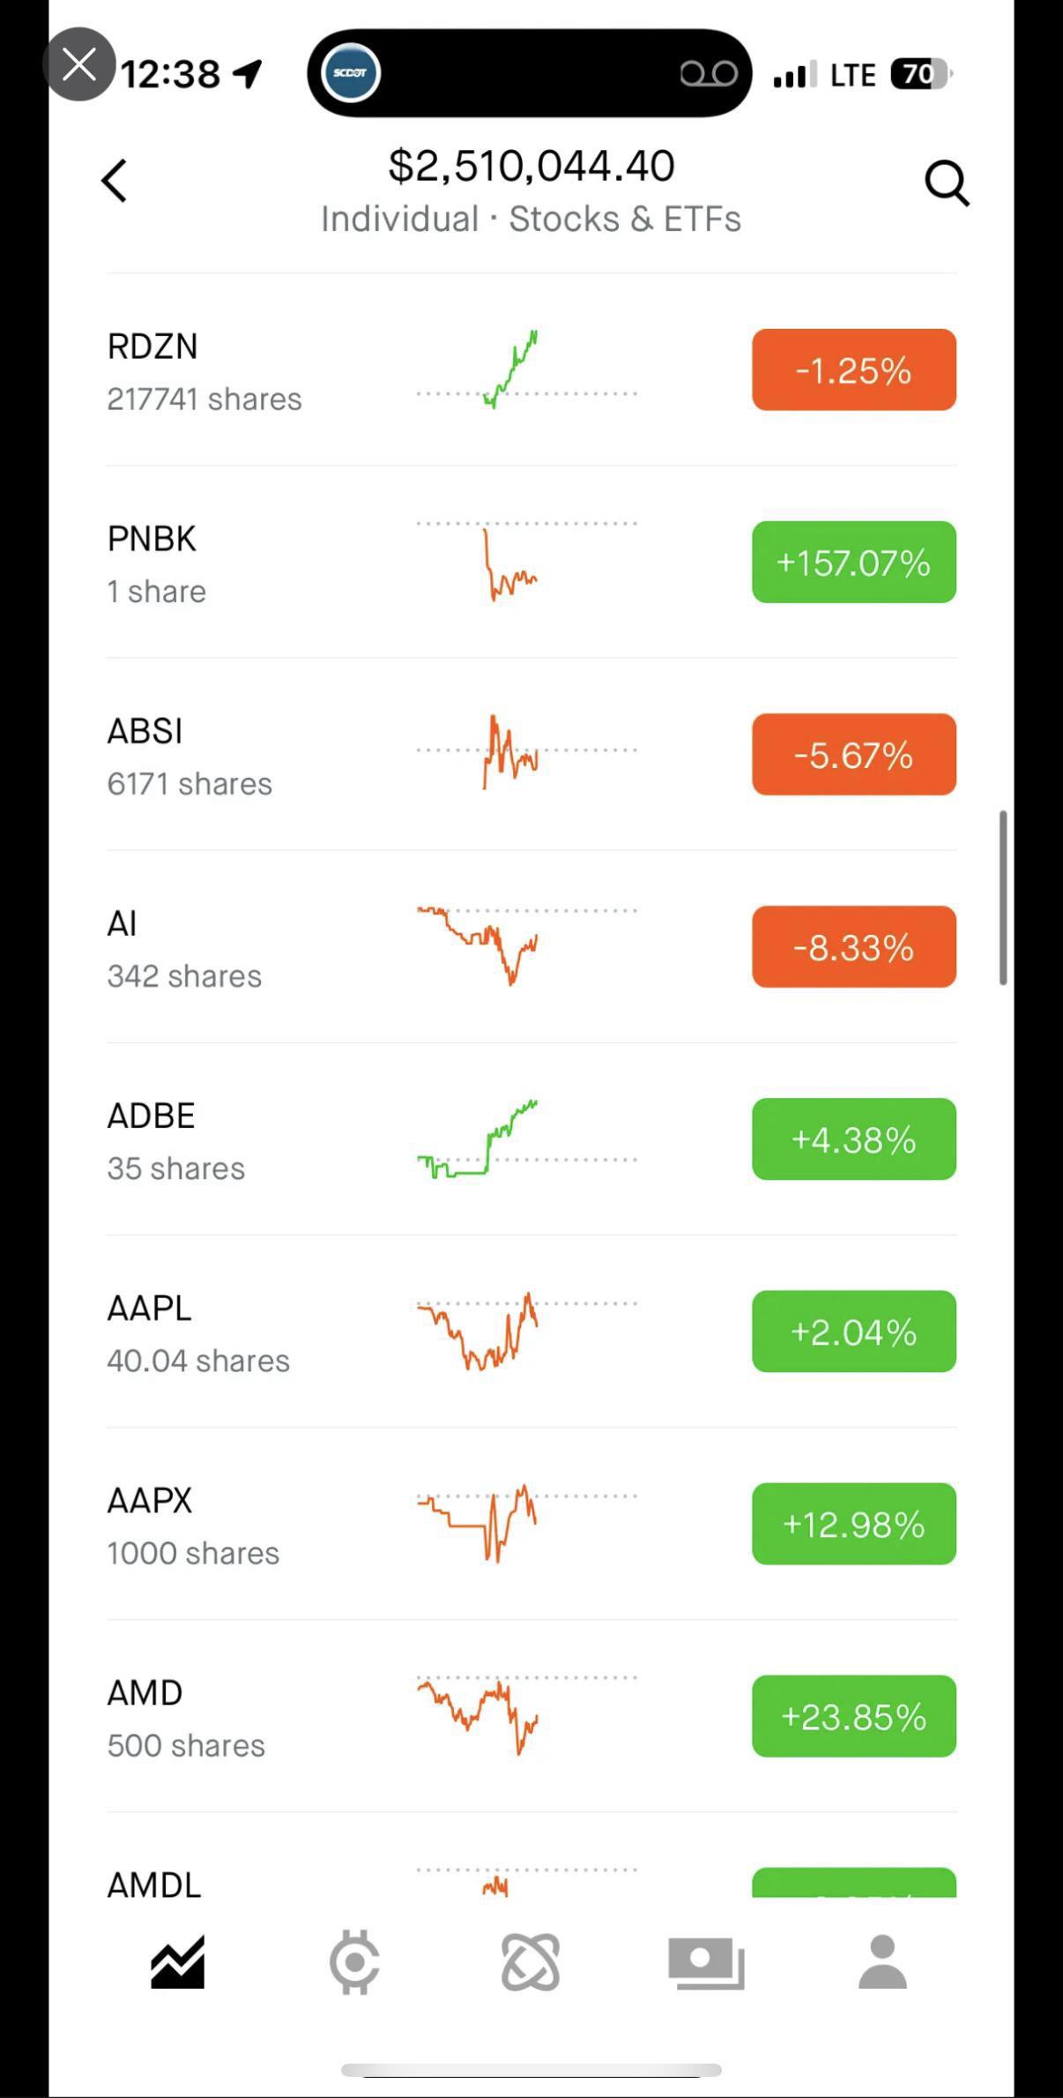Tap the AI -8.33% badge
The height and width of the screenshot is (2098, 1063).
pos(853,946)
